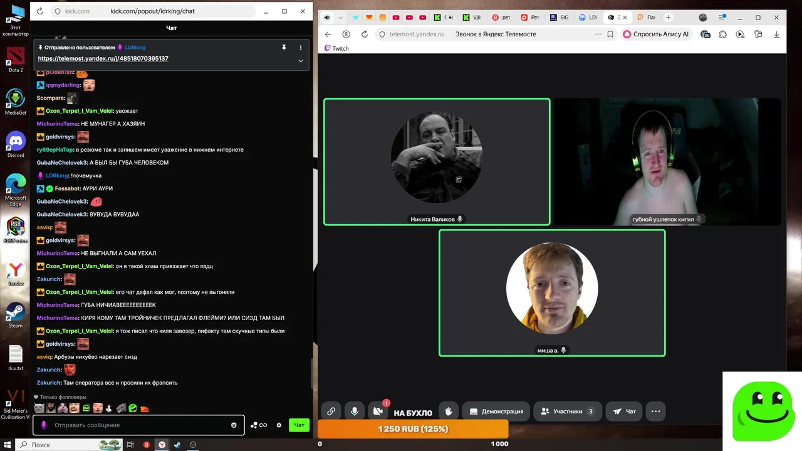Click MichurinoTema's message НЕ МУНАГЕР А ХАЗЯИН
The width and height of the screenshot is (802, 451).
pyautogui.click(x=112, y=123)
